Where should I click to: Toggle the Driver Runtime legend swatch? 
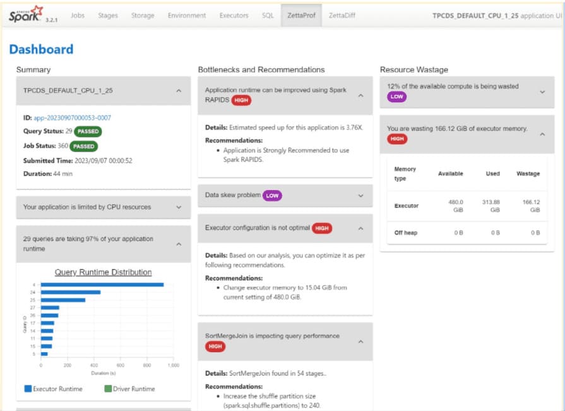[108, 389]
